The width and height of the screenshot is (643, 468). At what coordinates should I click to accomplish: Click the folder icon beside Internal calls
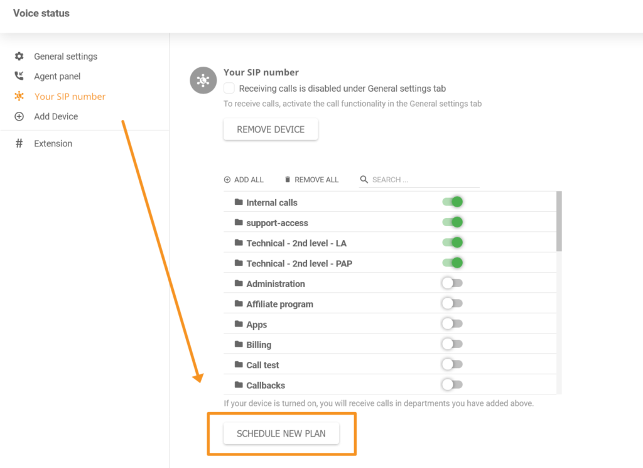pos(238,202)
